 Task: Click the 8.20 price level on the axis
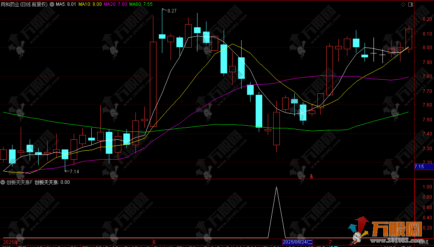coord(428,19)
